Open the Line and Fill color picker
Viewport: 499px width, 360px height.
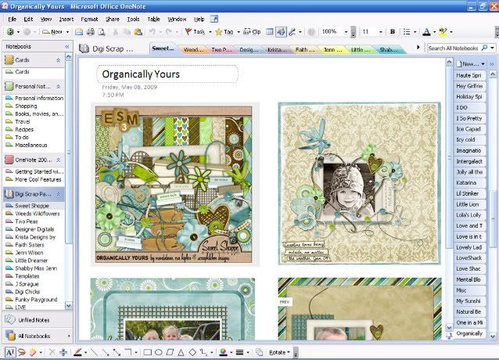tap(224, 352)
